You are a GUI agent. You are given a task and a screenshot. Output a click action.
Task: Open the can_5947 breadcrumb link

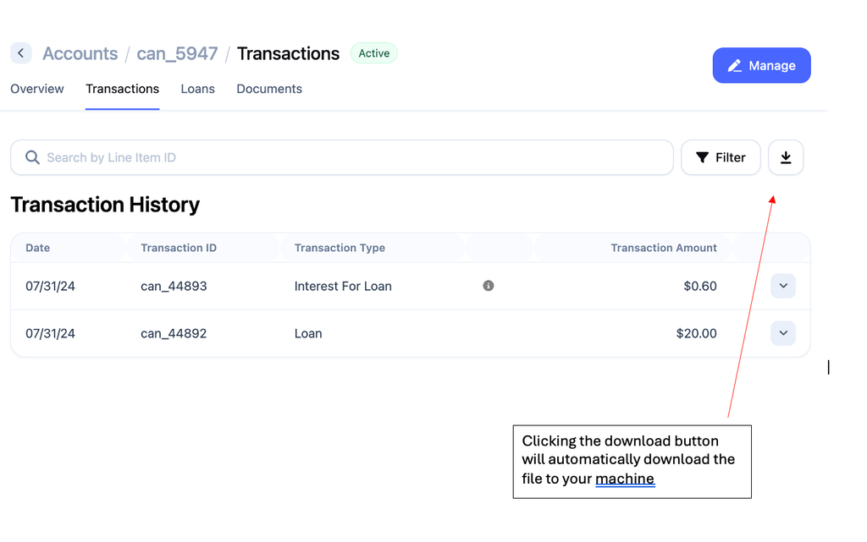(x=177, y=53)
